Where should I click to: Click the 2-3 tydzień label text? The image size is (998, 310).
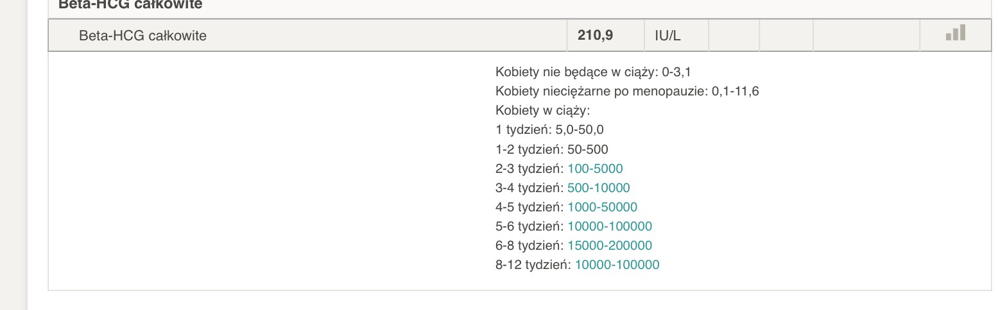pyautogui.click(x=529, y=168)
